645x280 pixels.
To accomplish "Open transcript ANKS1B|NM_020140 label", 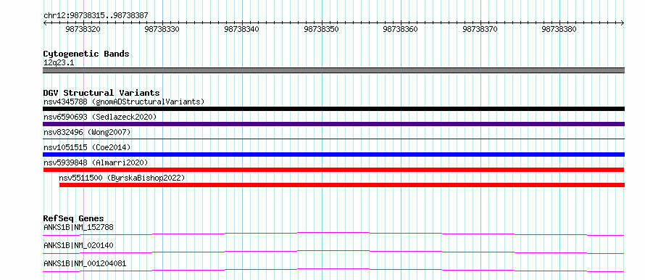I will click(x=78, y=245).
